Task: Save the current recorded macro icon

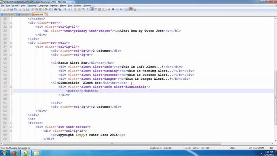Action: pyautogui.click(x=126, y=10)
